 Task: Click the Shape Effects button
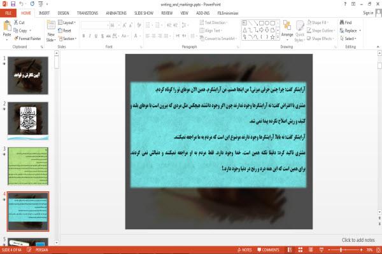320,38
